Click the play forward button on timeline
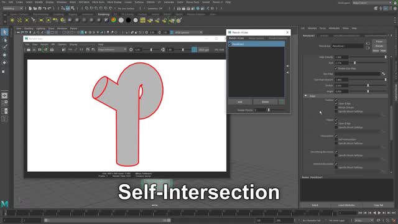 (x=379, y=213)
